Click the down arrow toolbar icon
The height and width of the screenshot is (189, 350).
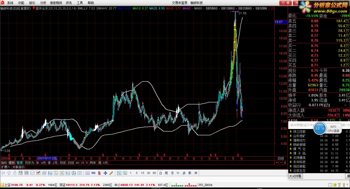tap(15, 173)
